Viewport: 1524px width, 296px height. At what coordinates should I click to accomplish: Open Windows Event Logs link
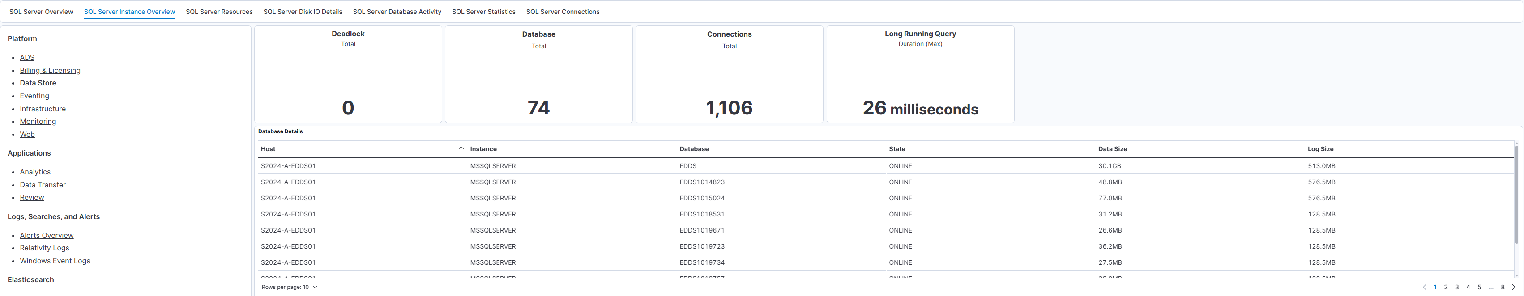pos(55,261)
